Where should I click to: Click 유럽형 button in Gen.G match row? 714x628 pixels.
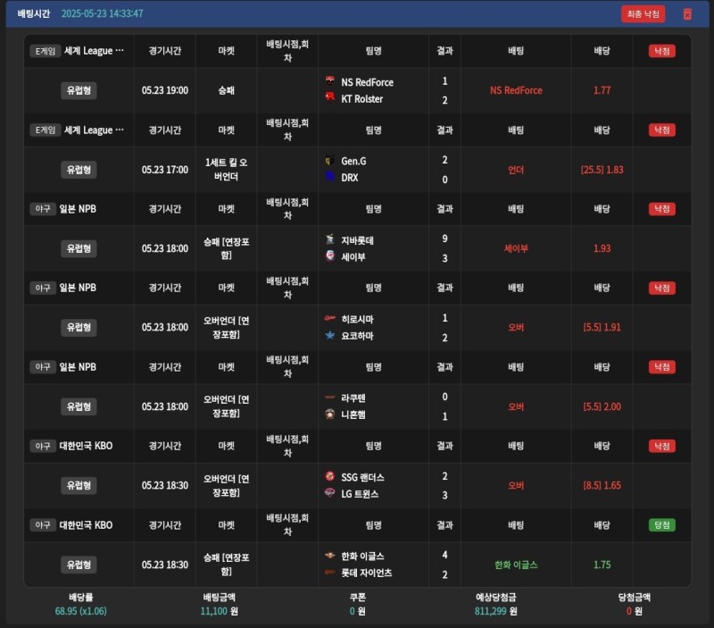(79, 170)
